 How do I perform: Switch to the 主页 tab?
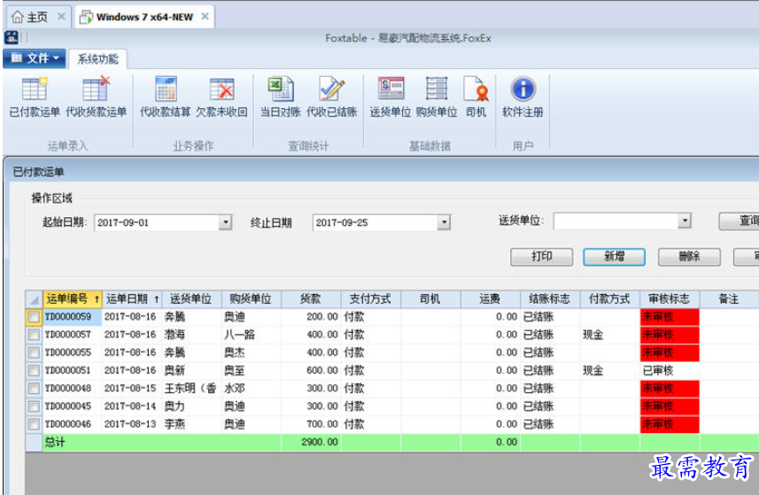pyautogui.click(x=30, y=17)
